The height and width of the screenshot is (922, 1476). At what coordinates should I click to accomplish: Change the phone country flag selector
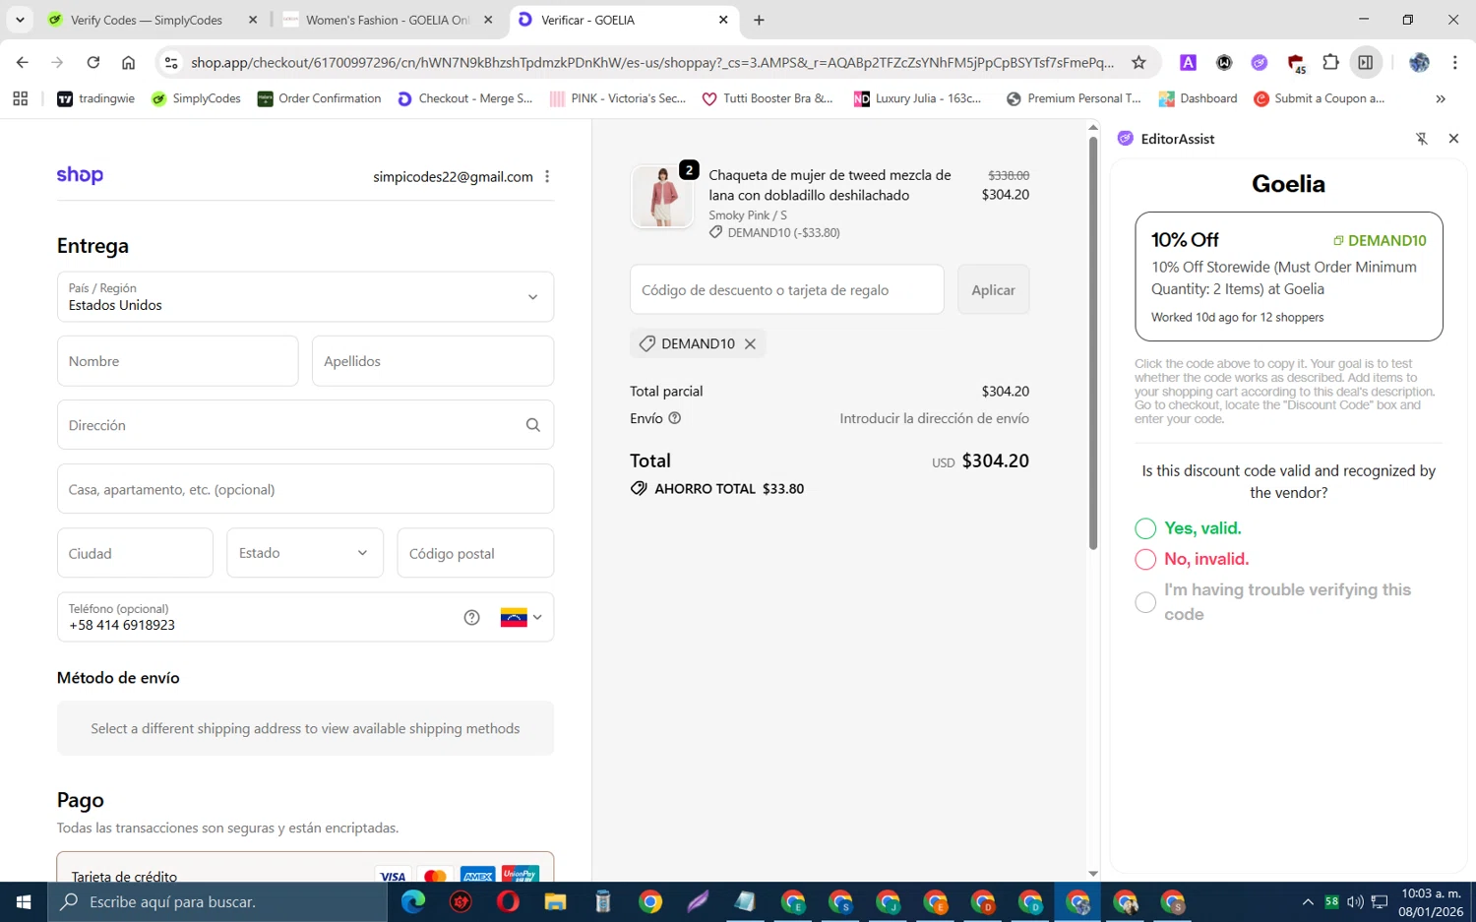(x=522, y=617)
